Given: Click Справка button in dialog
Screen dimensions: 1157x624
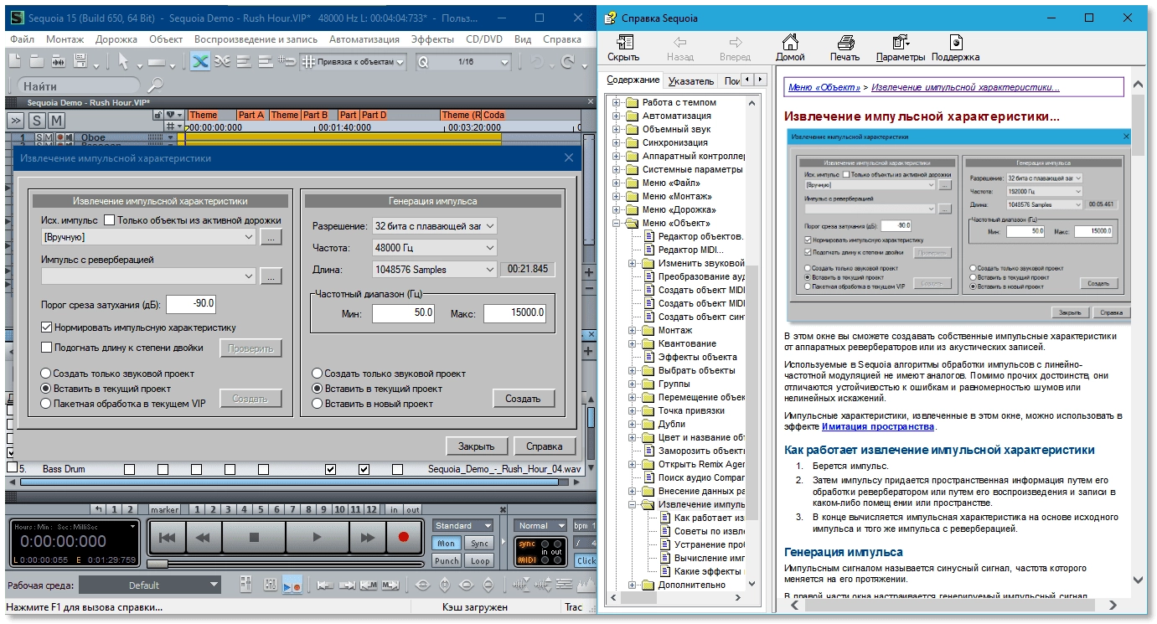Looking at the screenshot, I should click(x=545, y=446).
